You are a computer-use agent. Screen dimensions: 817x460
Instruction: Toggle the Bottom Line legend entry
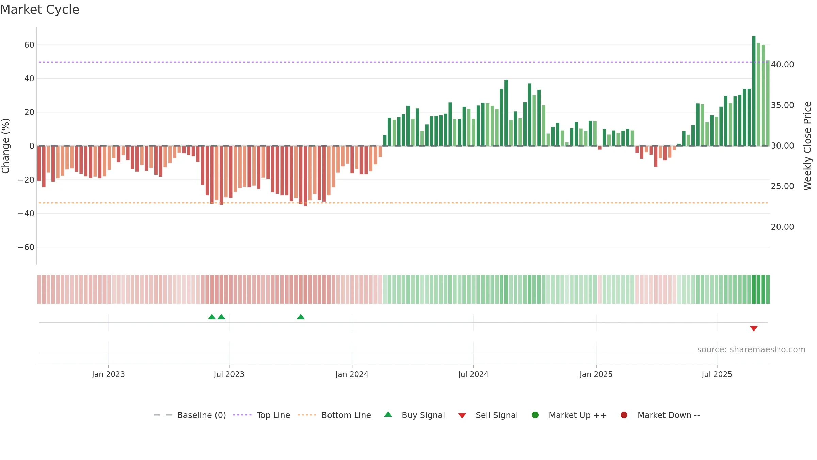[334, 415]
